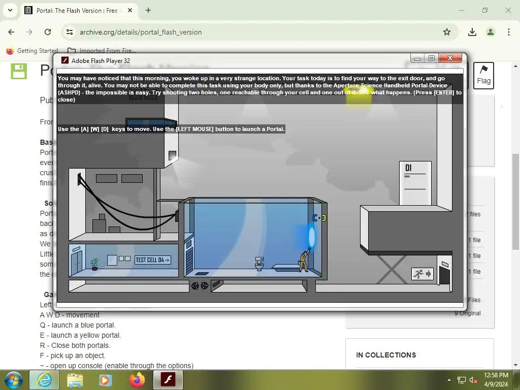
Task: Click the yellow ceiling light
Action: (x=359, y=97)
